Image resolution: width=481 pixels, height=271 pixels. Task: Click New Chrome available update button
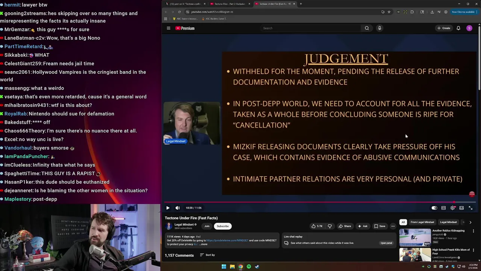point(464,12)
